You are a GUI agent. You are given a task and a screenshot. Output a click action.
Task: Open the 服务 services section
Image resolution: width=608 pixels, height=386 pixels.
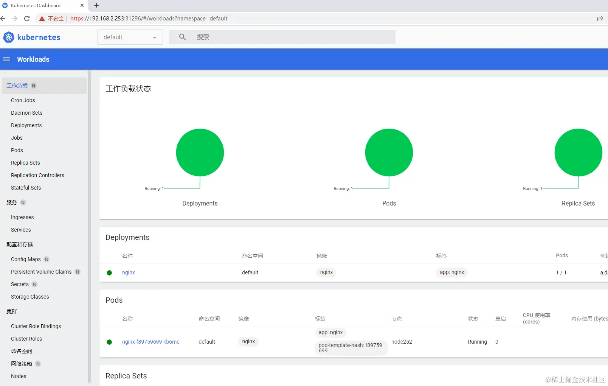[12, 202]
